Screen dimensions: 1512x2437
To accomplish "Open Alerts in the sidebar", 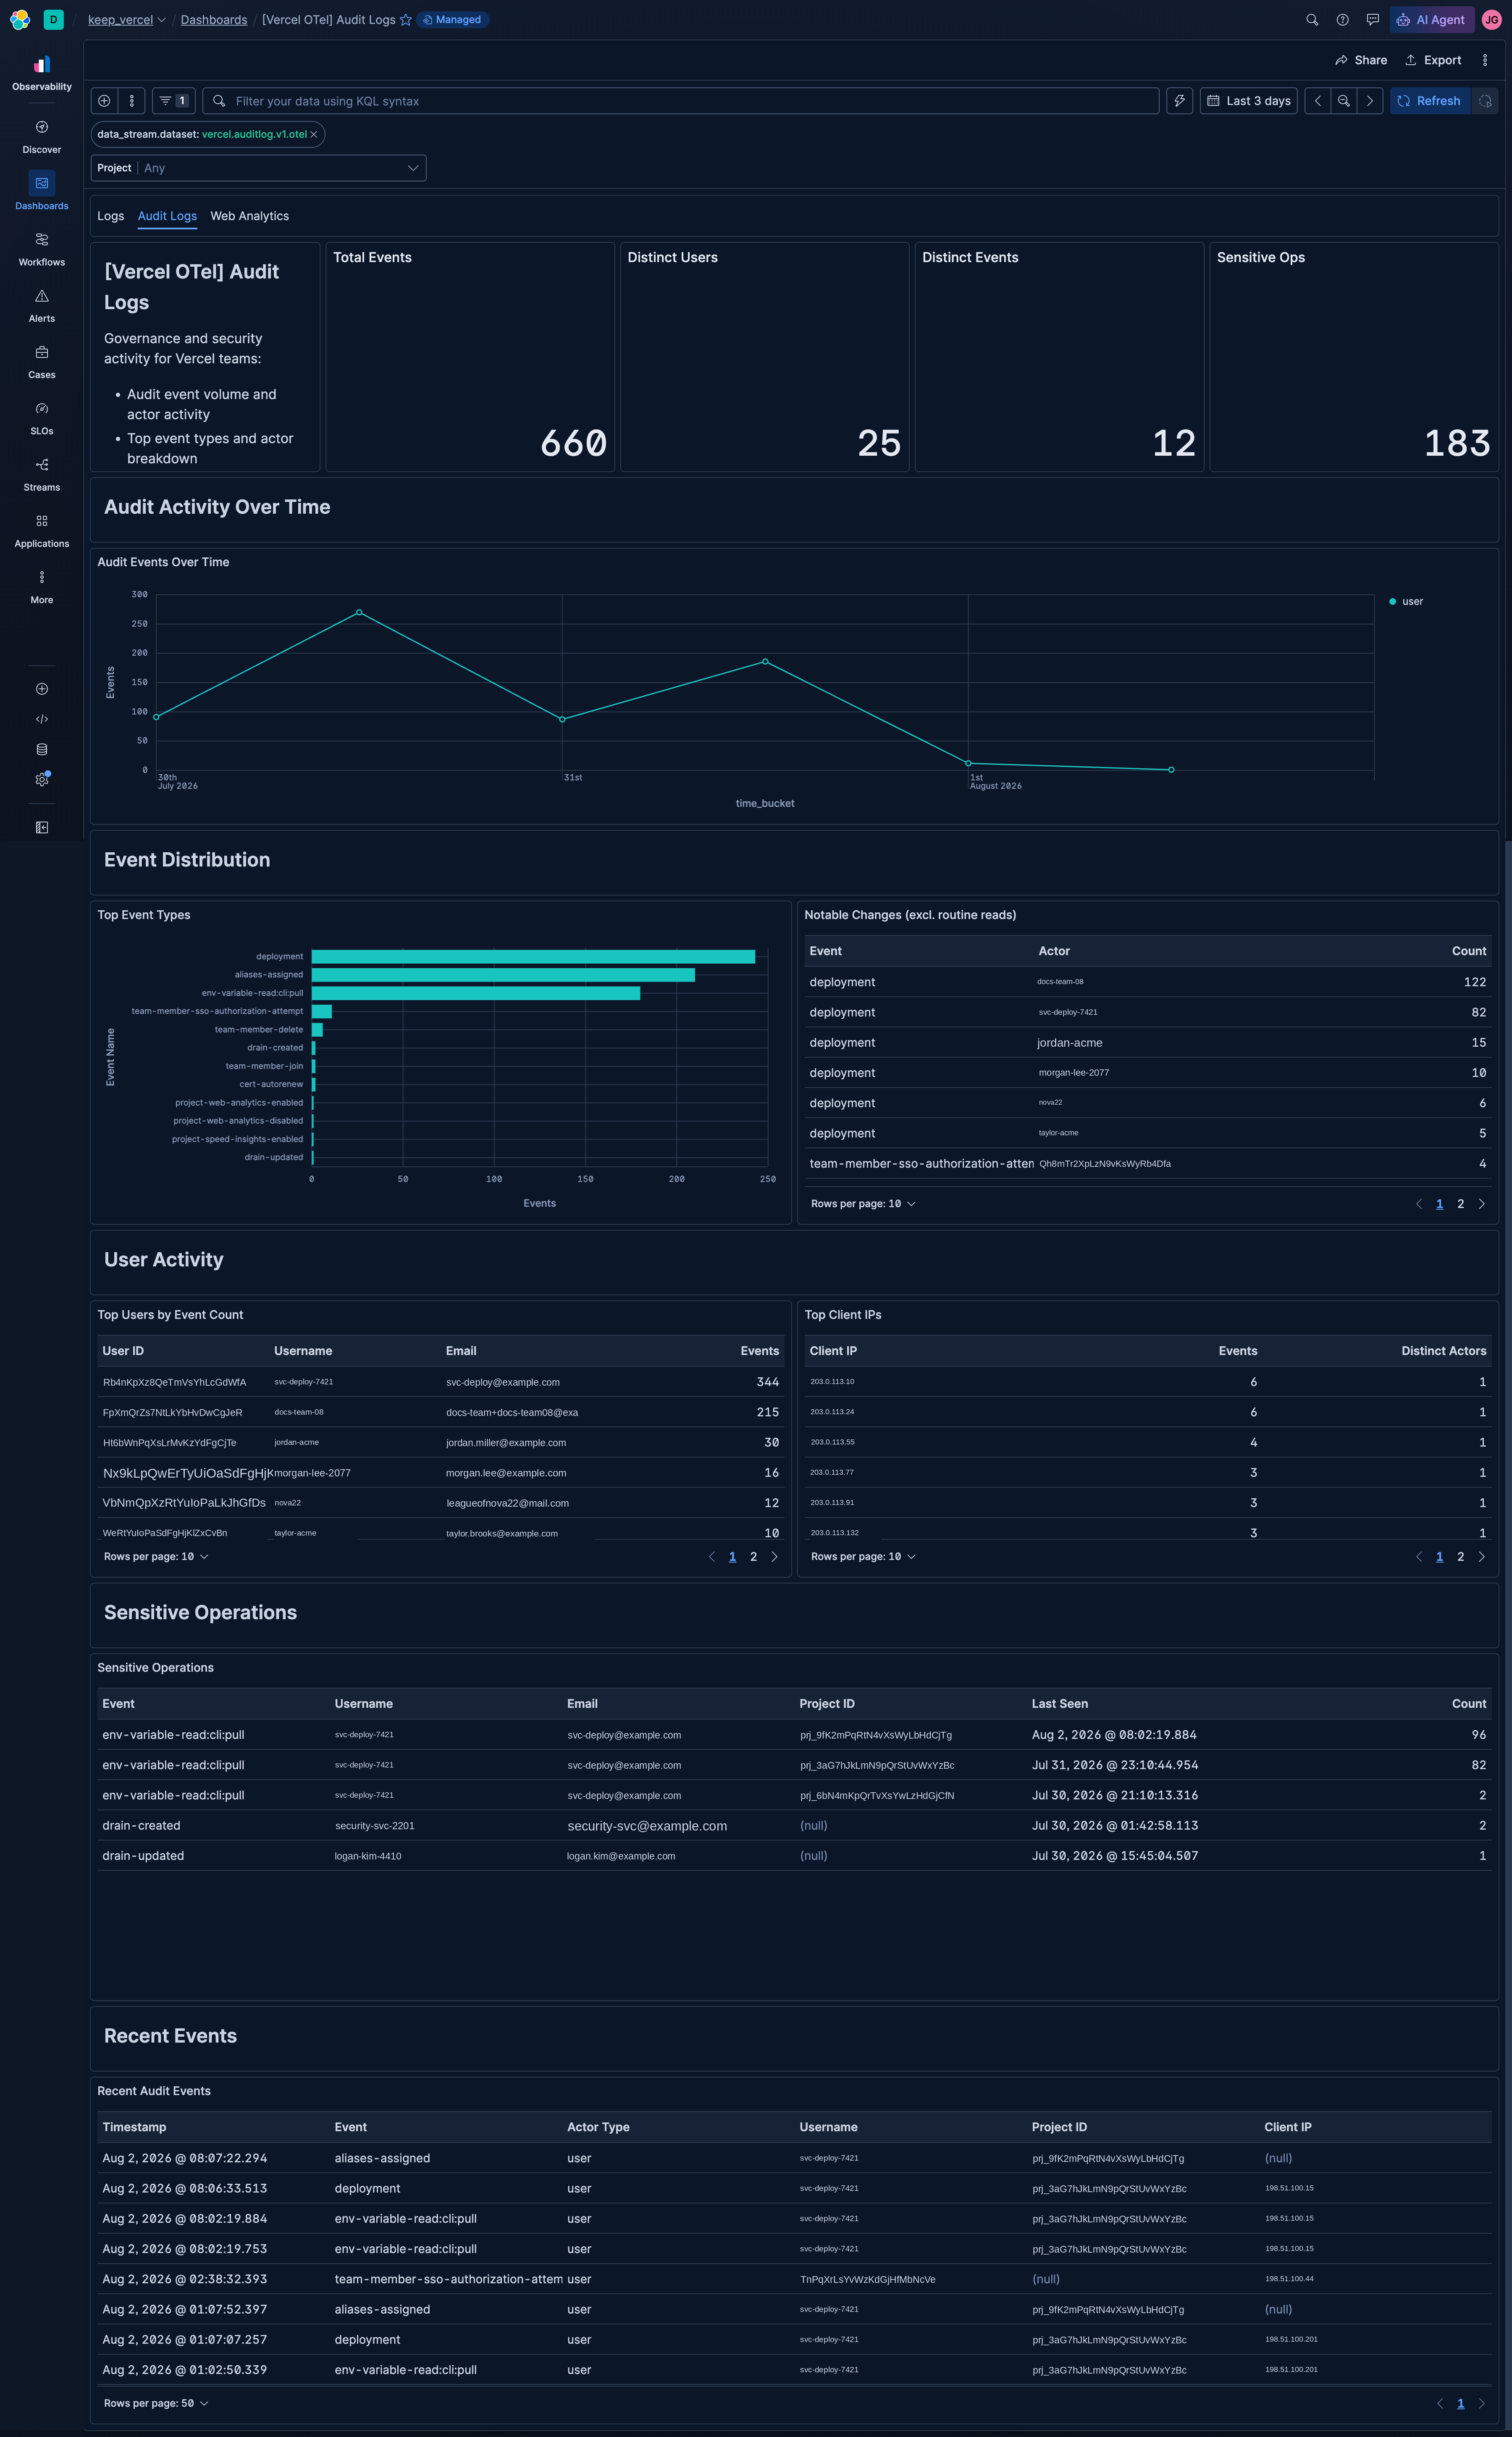I will tap(41, 305).
